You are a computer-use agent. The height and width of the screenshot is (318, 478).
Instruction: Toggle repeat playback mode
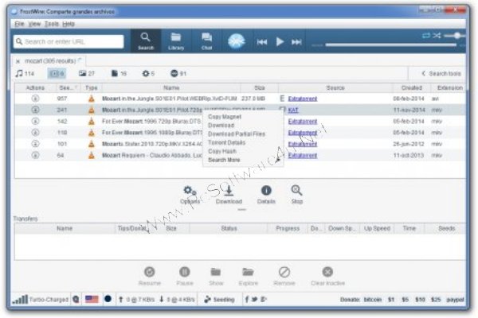[426, 36]
